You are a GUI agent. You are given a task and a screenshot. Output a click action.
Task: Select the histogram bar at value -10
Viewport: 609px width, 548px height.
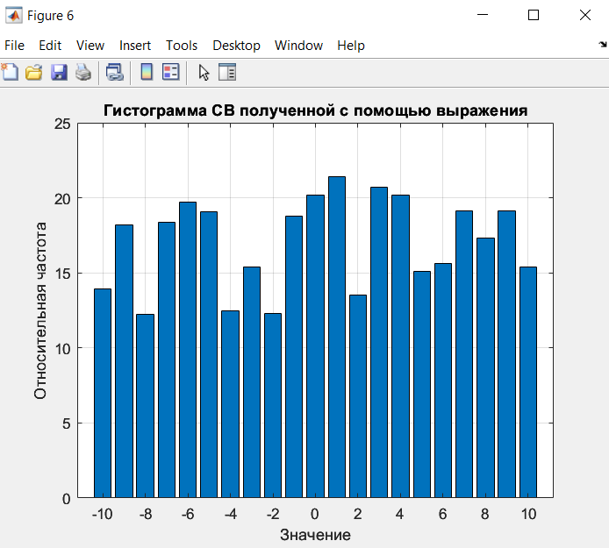click(x=103, y=393)
